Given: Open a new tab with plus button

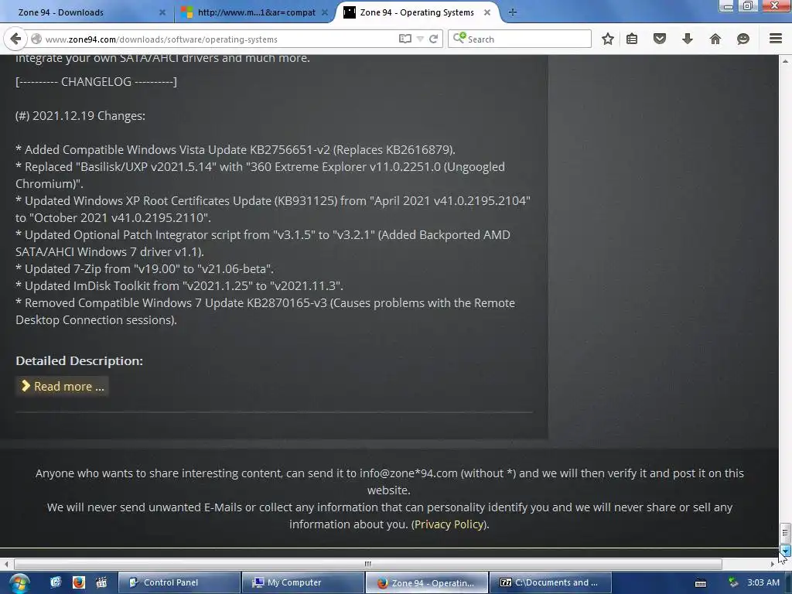Looking at the screenshot, I should [x=512, y=12].
